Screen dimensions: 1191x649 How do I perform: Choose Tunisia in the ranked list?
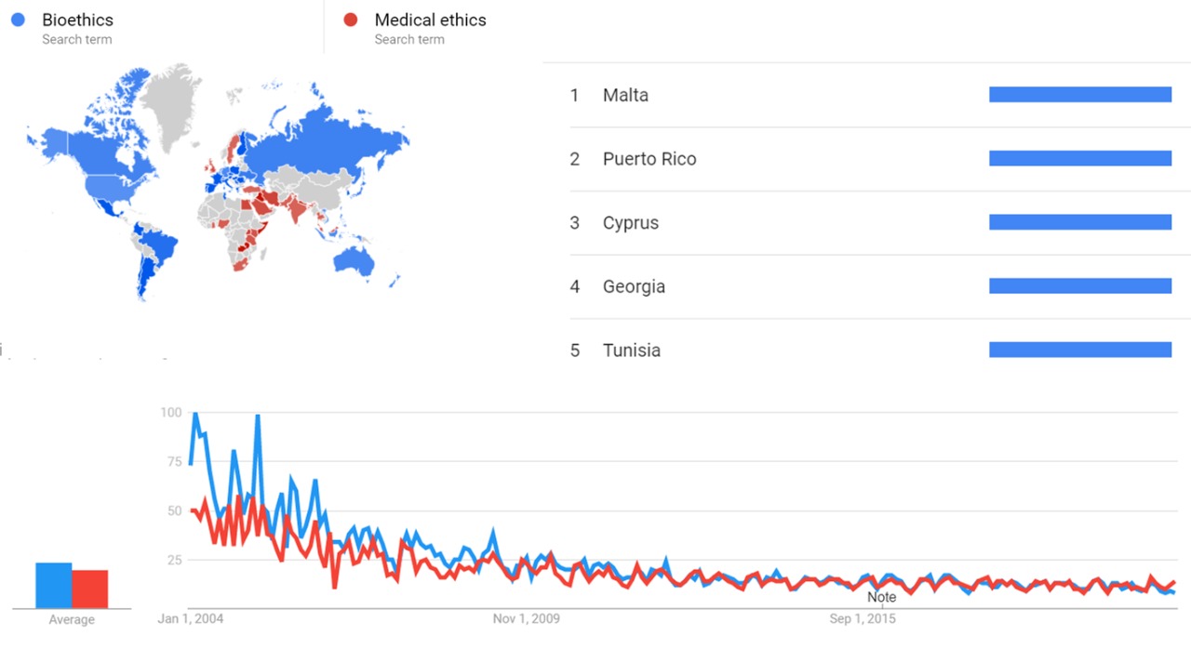pos(631,351)
